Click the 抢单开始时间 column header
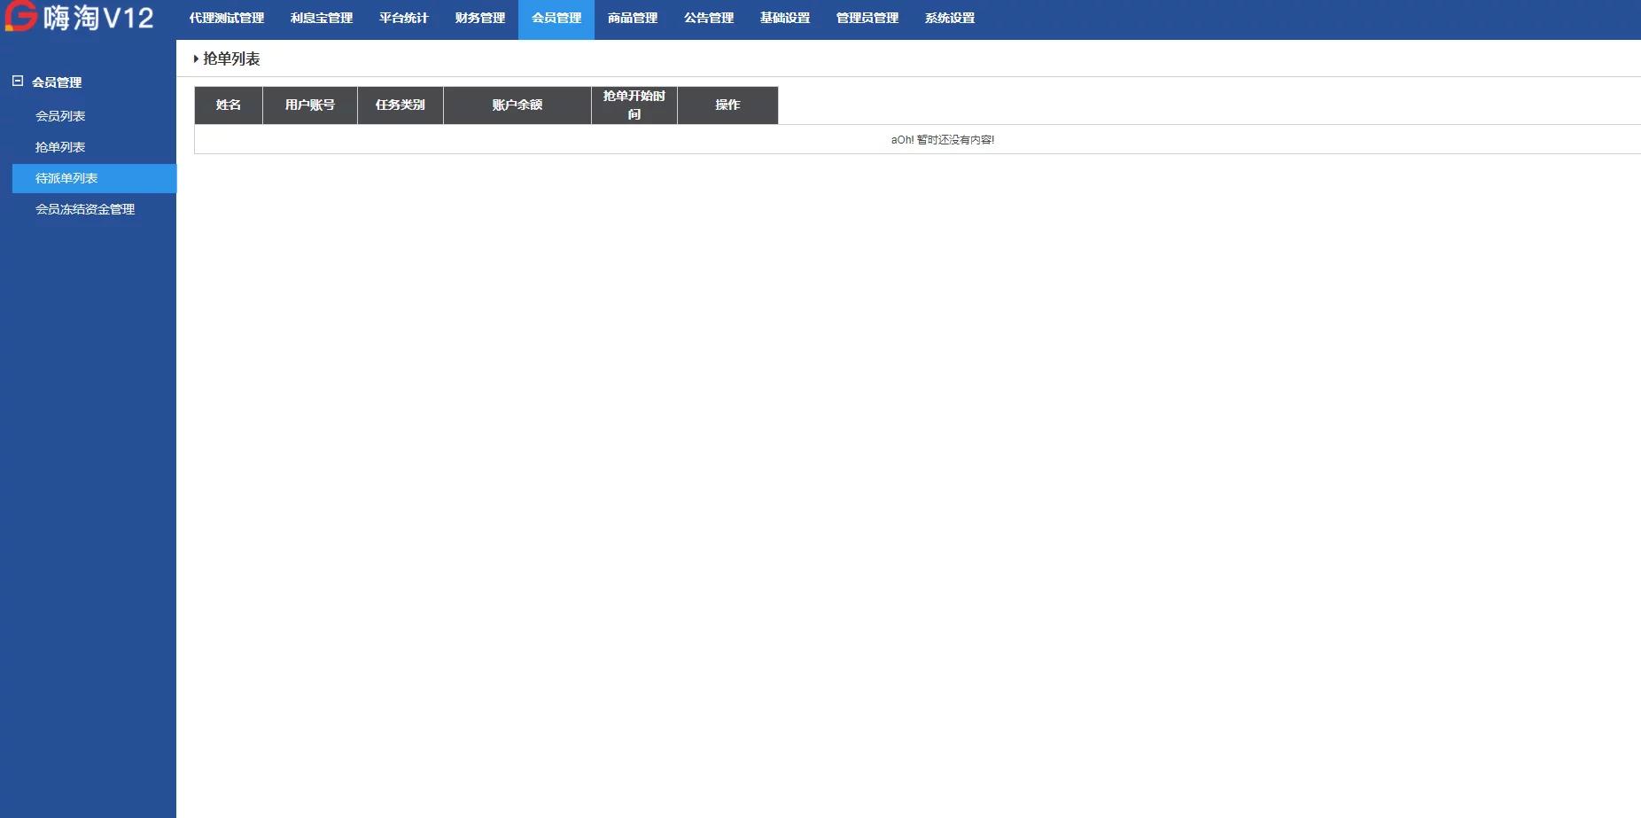Screen dimensions: 1641x818 [x=634, y=105]
